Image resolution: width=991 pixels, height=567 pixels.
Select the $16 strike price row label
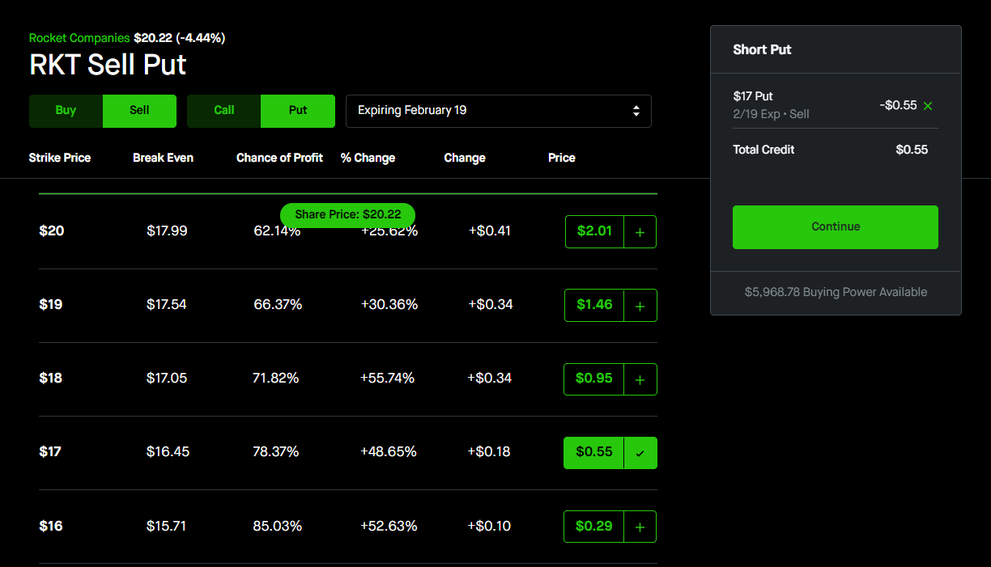pyautogui.click(x=51, y=527)
